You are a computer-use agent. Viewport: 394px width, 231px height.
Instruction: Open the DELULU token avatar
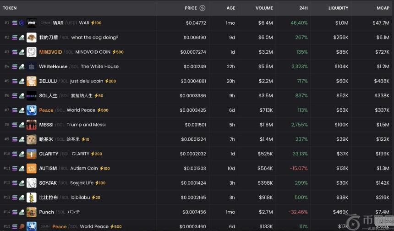(32, 81)
